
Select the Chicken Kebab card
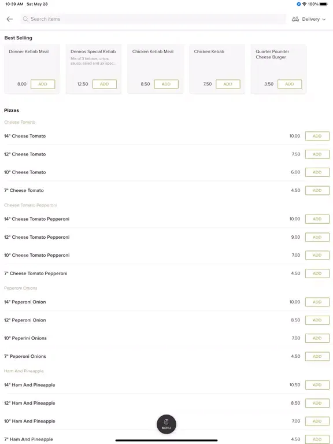[x=217, y=69]
